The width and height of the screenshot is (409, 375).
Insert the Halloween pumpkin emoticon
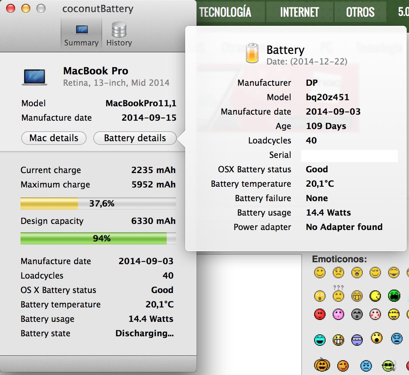(x=322, y=364)
